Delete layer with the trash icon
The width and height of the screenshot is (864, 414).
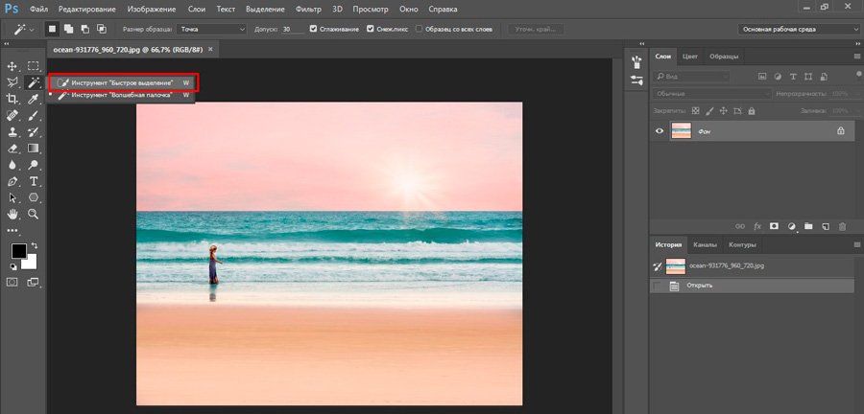tap(842, 226)
